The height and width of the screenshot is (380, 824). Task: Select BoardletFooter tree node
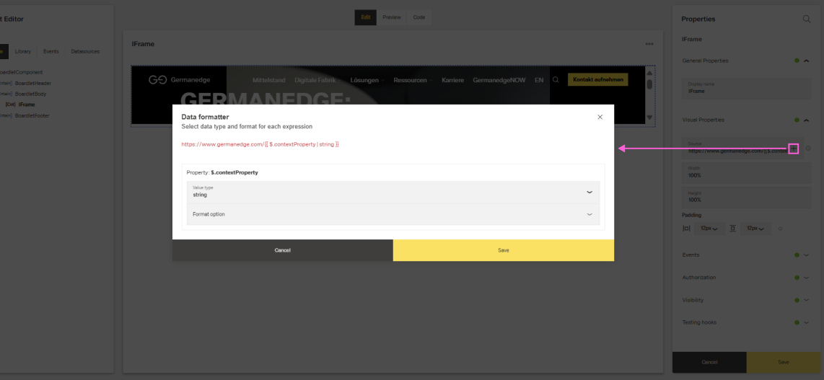click(32, 115)
